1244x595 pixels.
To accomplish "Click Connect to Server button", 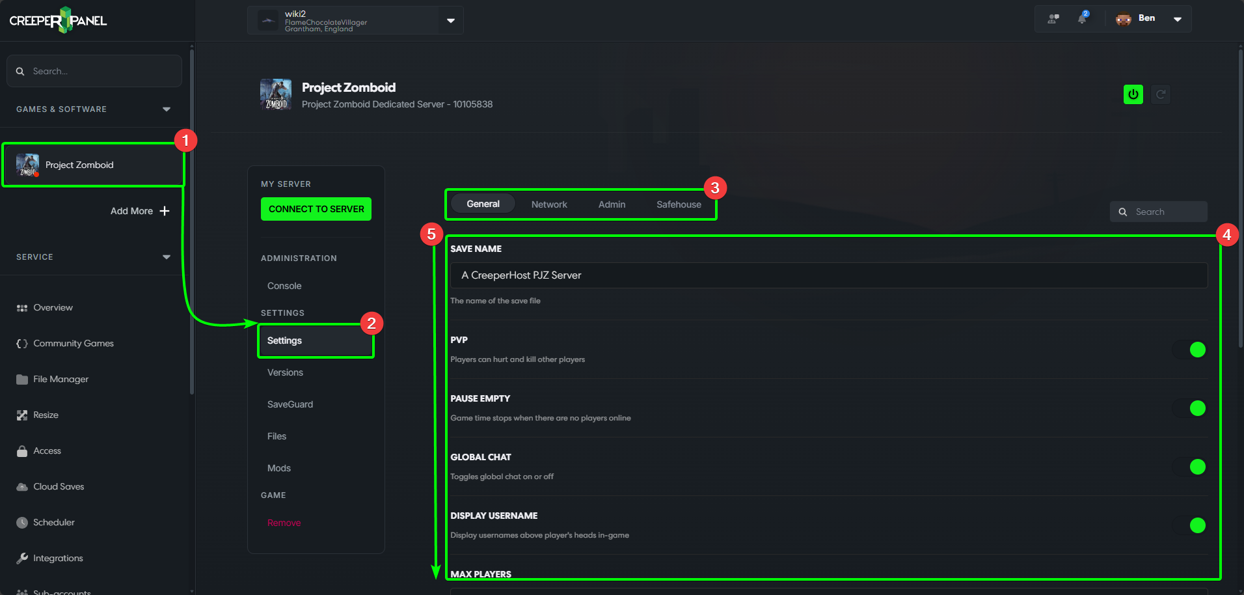I will [316, 209].
